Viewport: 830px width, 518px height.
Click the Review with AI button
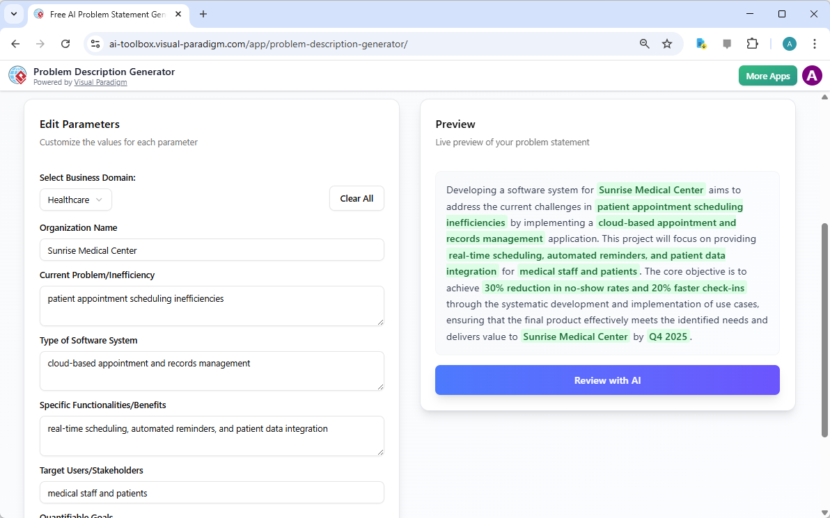point(606,380)
